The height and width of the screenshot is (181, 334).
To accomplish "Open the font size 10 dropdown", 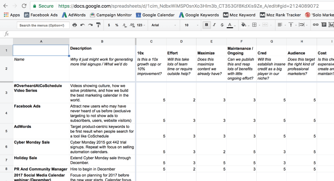I will [189, 25].
